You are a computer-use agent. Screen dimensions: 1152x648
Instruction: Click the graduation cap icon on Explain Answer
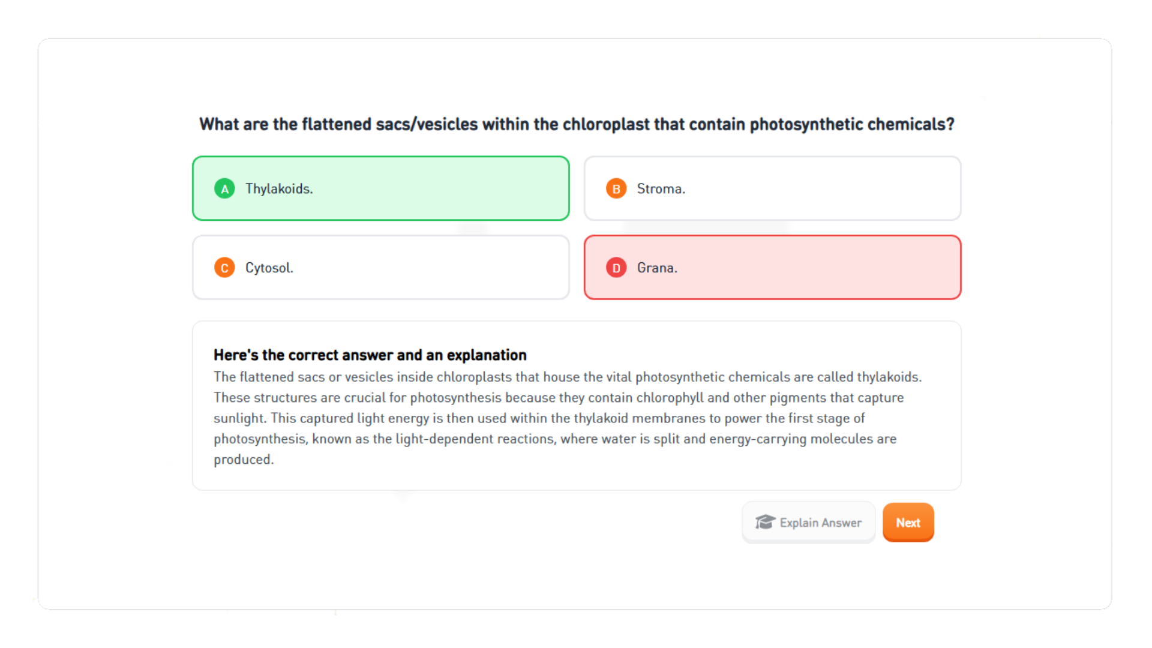765,522
